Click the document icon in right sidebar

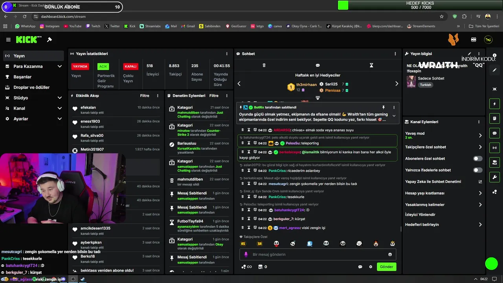pyautogui.click(x=494, y=118)
